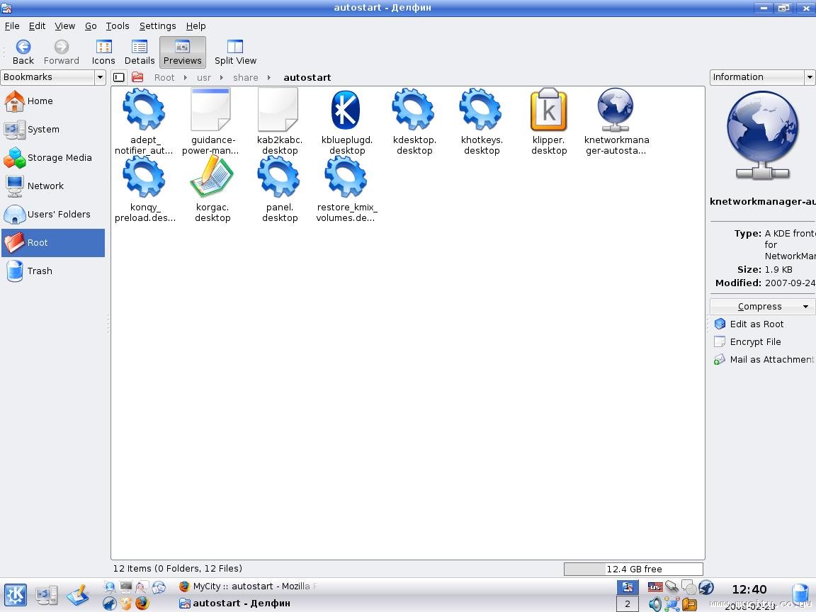The height and width of the screenshot is (612, 816).
Task: Click Mail as Attachment action
Action: [764, 360]
